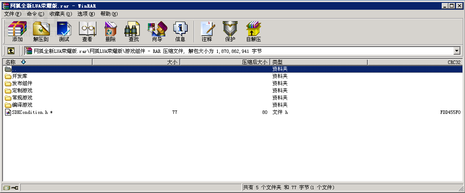This screenshot has height=193, width=465.
Task: Click the WinRAR title bar icon
Action: pyautogui.click(x=5, y=6)
